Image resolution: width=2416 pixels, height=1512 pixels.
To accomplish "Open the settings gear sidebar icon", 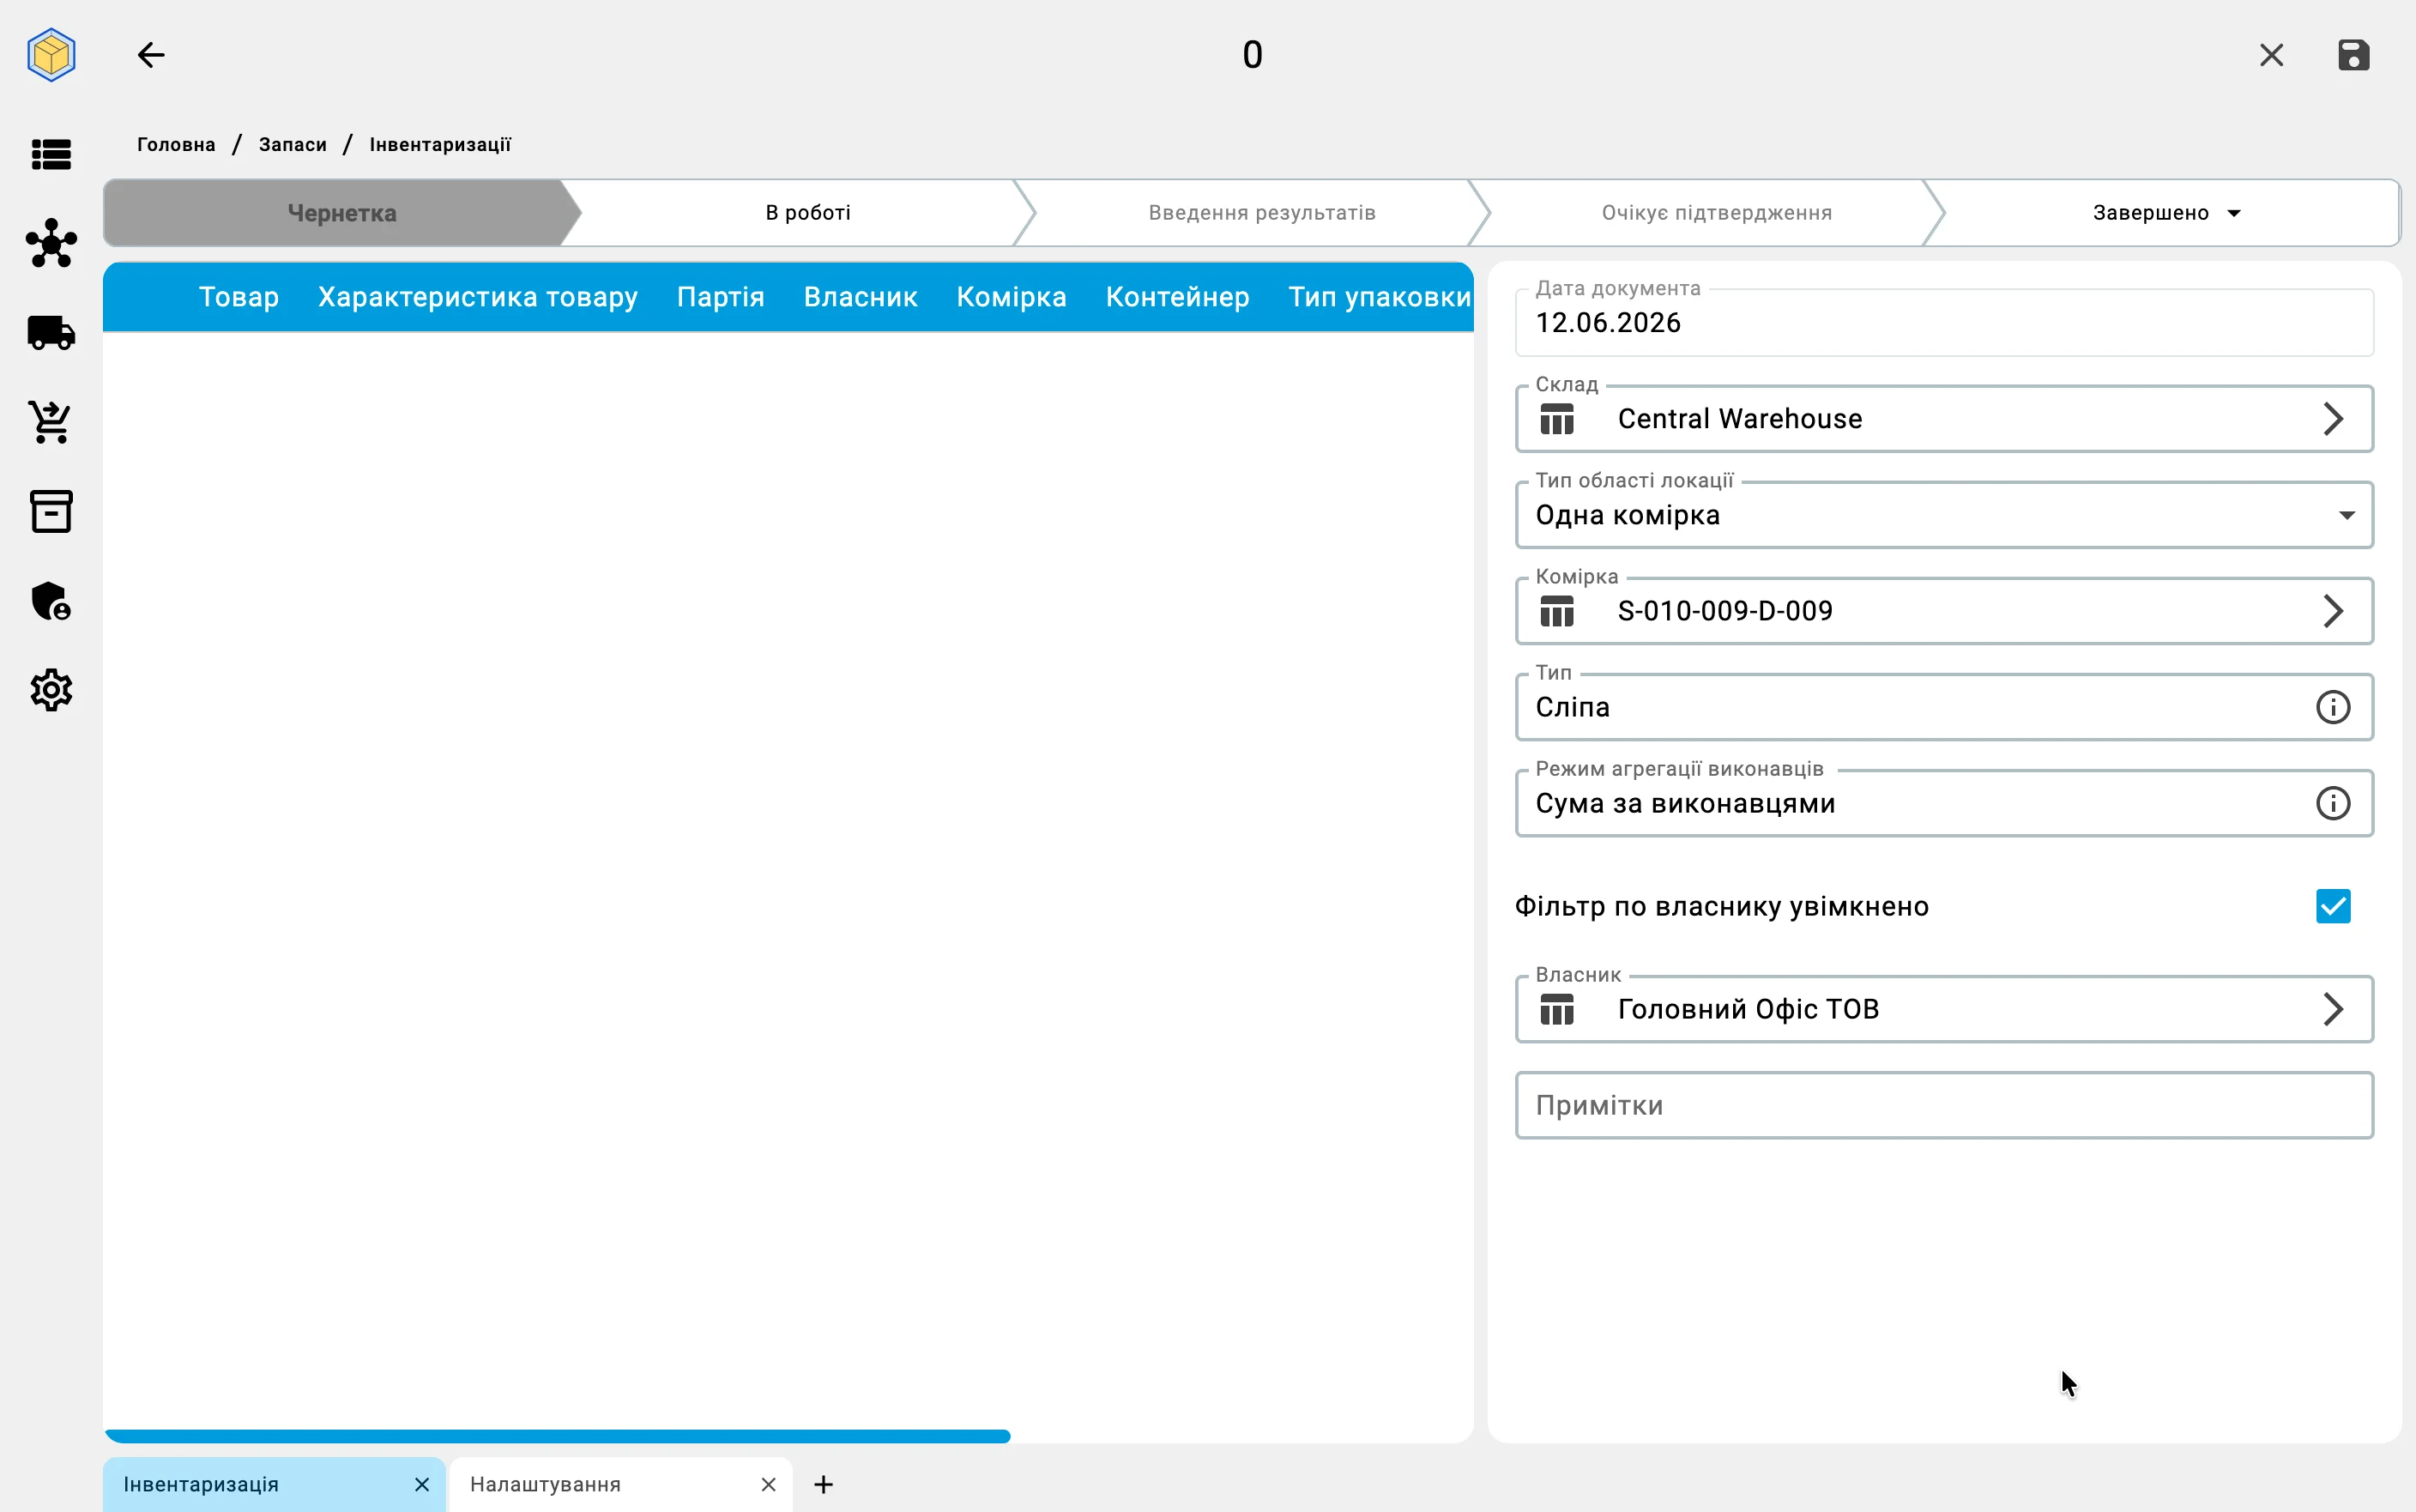I will (51, 690).
